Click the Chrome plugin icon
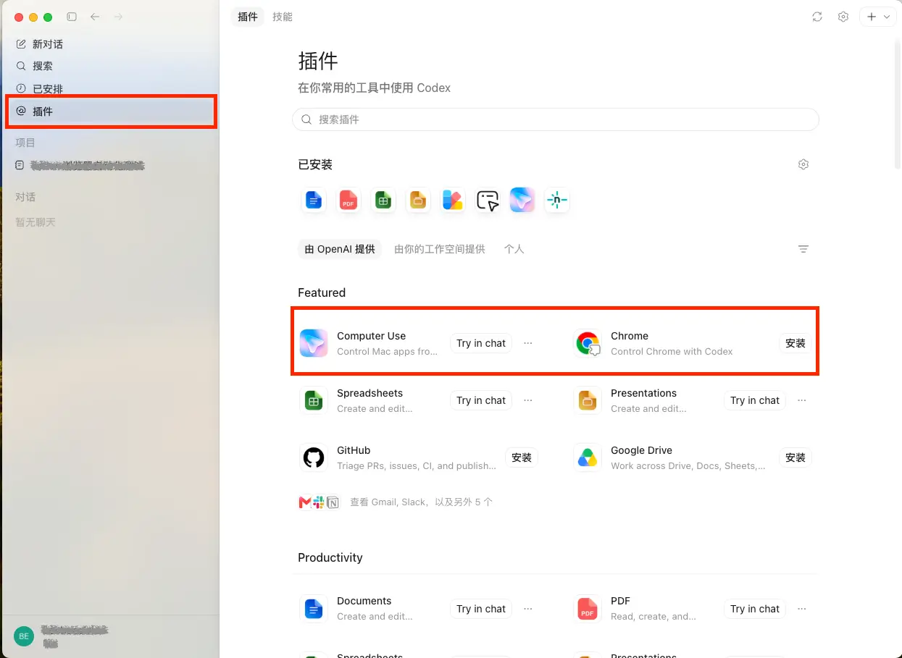 click(x=588, y=343)
